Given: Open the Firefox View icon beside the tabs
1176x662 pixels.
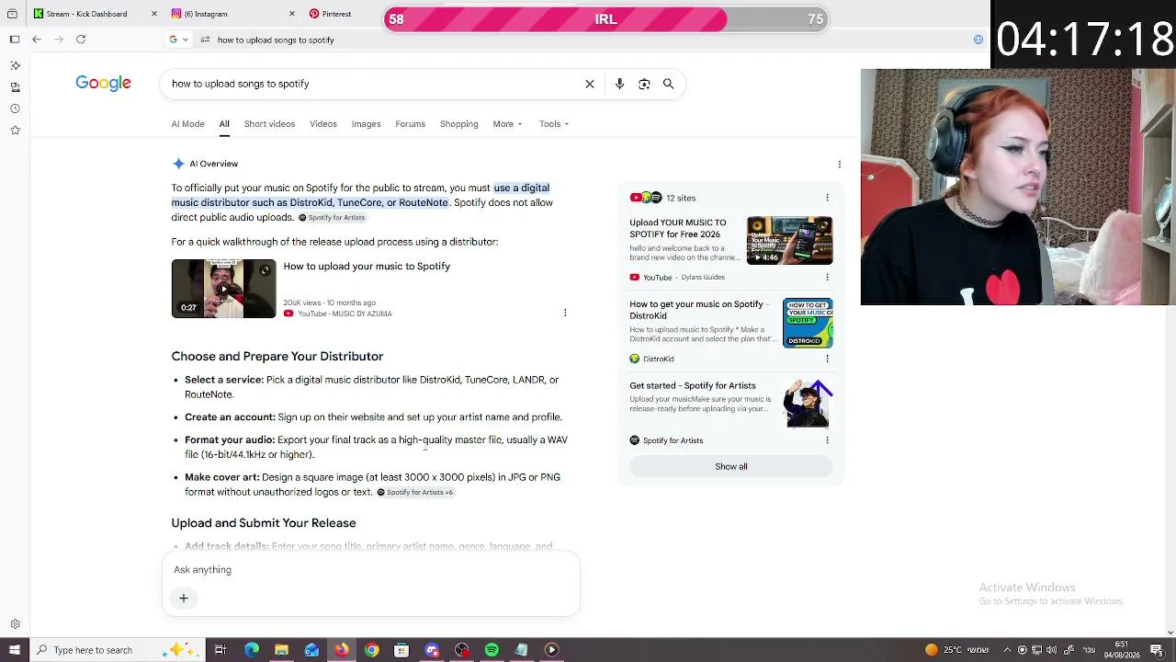Looking at the screenshot, I should [12, 14].
